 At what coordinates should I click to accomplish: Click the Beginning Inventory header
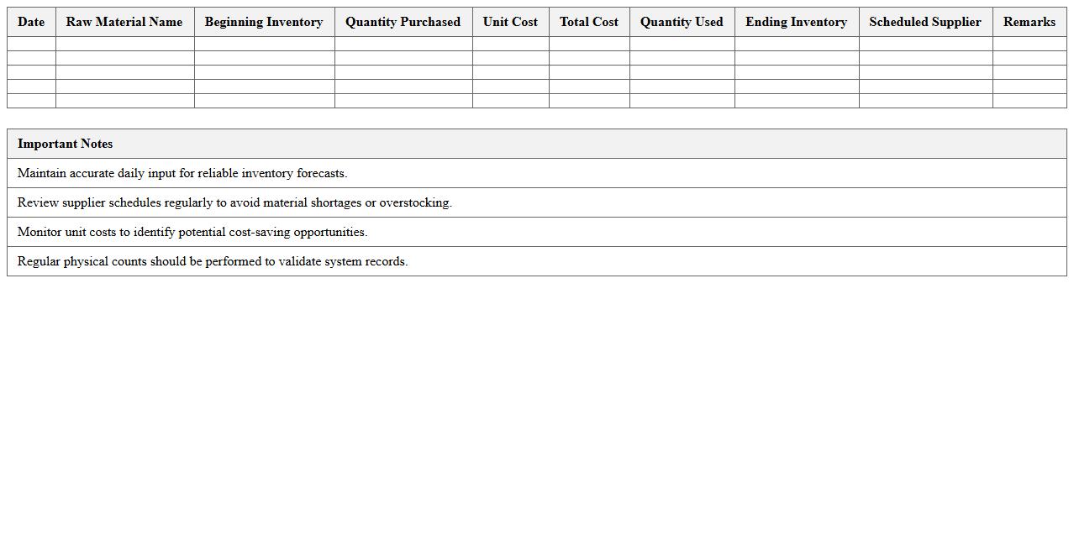pos(264,22)
